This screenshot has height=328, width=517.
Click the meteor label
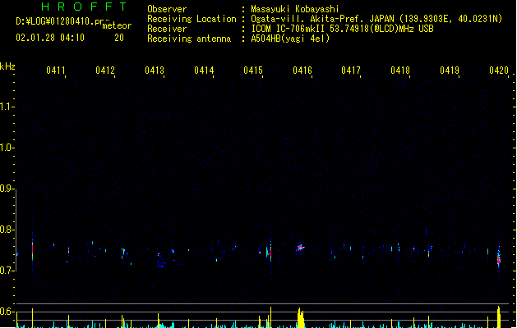(117, 25)
